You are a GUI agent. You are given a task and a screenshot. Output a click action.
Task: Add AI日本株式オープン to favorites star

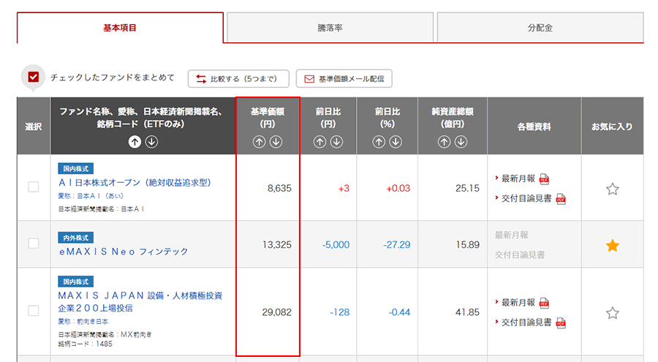612,189
